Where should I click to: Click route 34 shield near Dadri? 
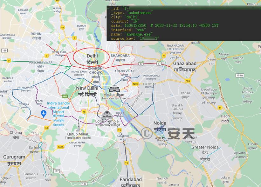pyautogui.click(x=220, y=108)
